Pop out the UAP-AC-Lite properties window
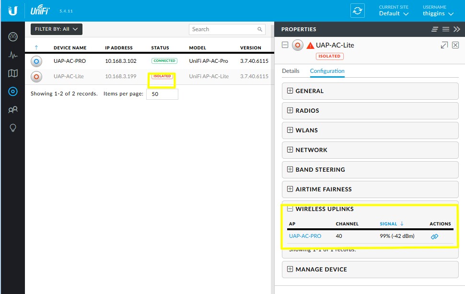 click(444, 45)
